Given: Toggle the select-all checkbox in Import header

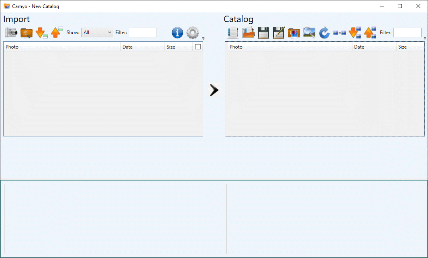Looking at the screenshot, I should pyautogui.click(x=198, y=47).
